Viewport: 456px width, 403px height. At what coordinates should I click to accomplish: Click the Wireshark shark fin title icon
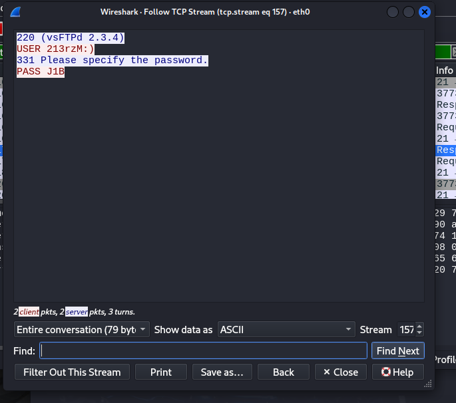click(x=15, y=12)
